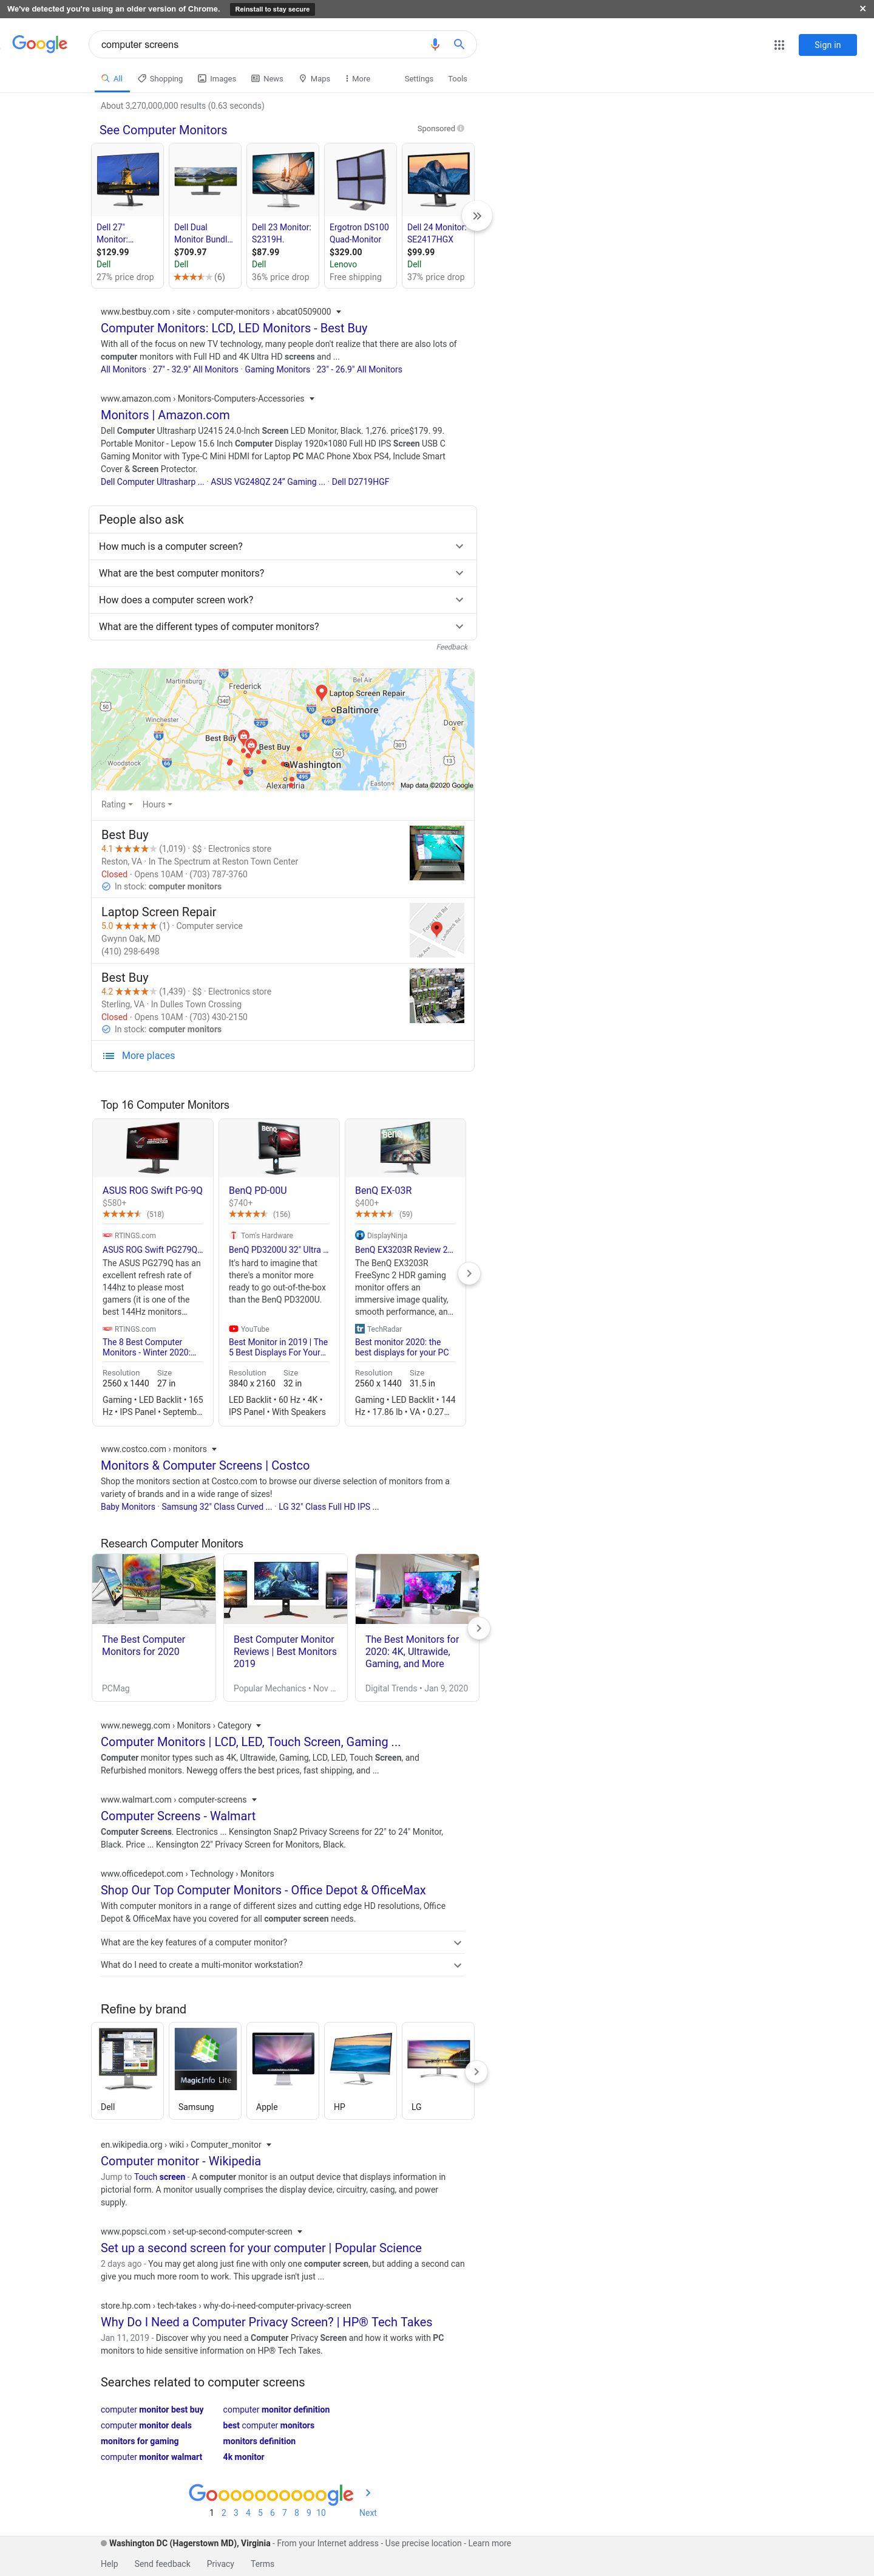Open the Rating filter dropdown

pyautogui.click(x=116, y=804)
